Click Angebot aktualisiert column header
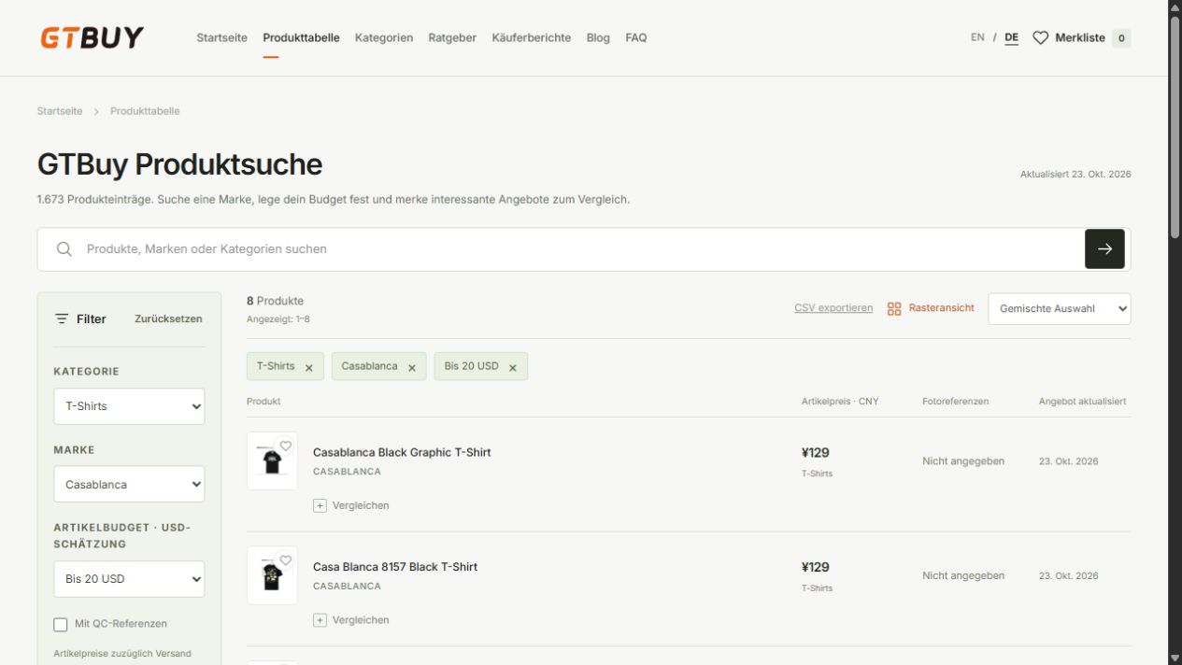 pyautogui.click(x=1082, y=402)
